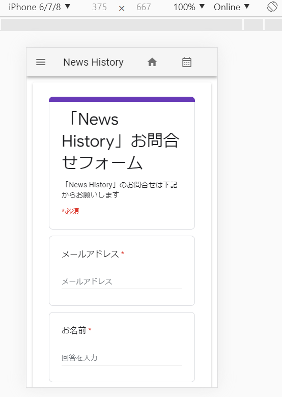Click the お問合せフォーム form heading
The width and height of the screenshot is (282, 397).
pyautogui.click(x=121, y=141)
